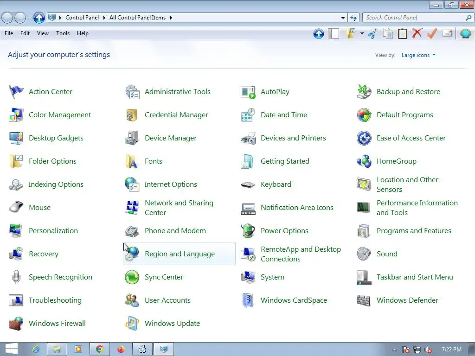Open the Troubleshooting link

(x=55, y=300)
